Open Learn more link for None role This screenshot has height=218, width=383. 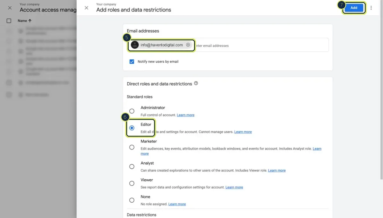(x=177, y=204)
